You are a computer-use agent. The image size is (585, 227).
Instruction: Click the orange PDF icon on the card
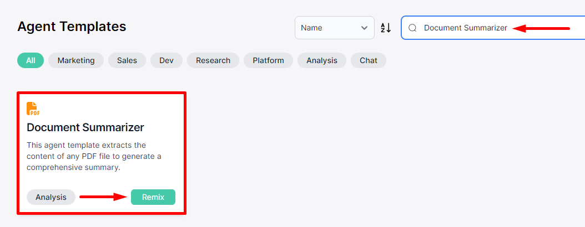pyautogui.click(x=33, y=109)
